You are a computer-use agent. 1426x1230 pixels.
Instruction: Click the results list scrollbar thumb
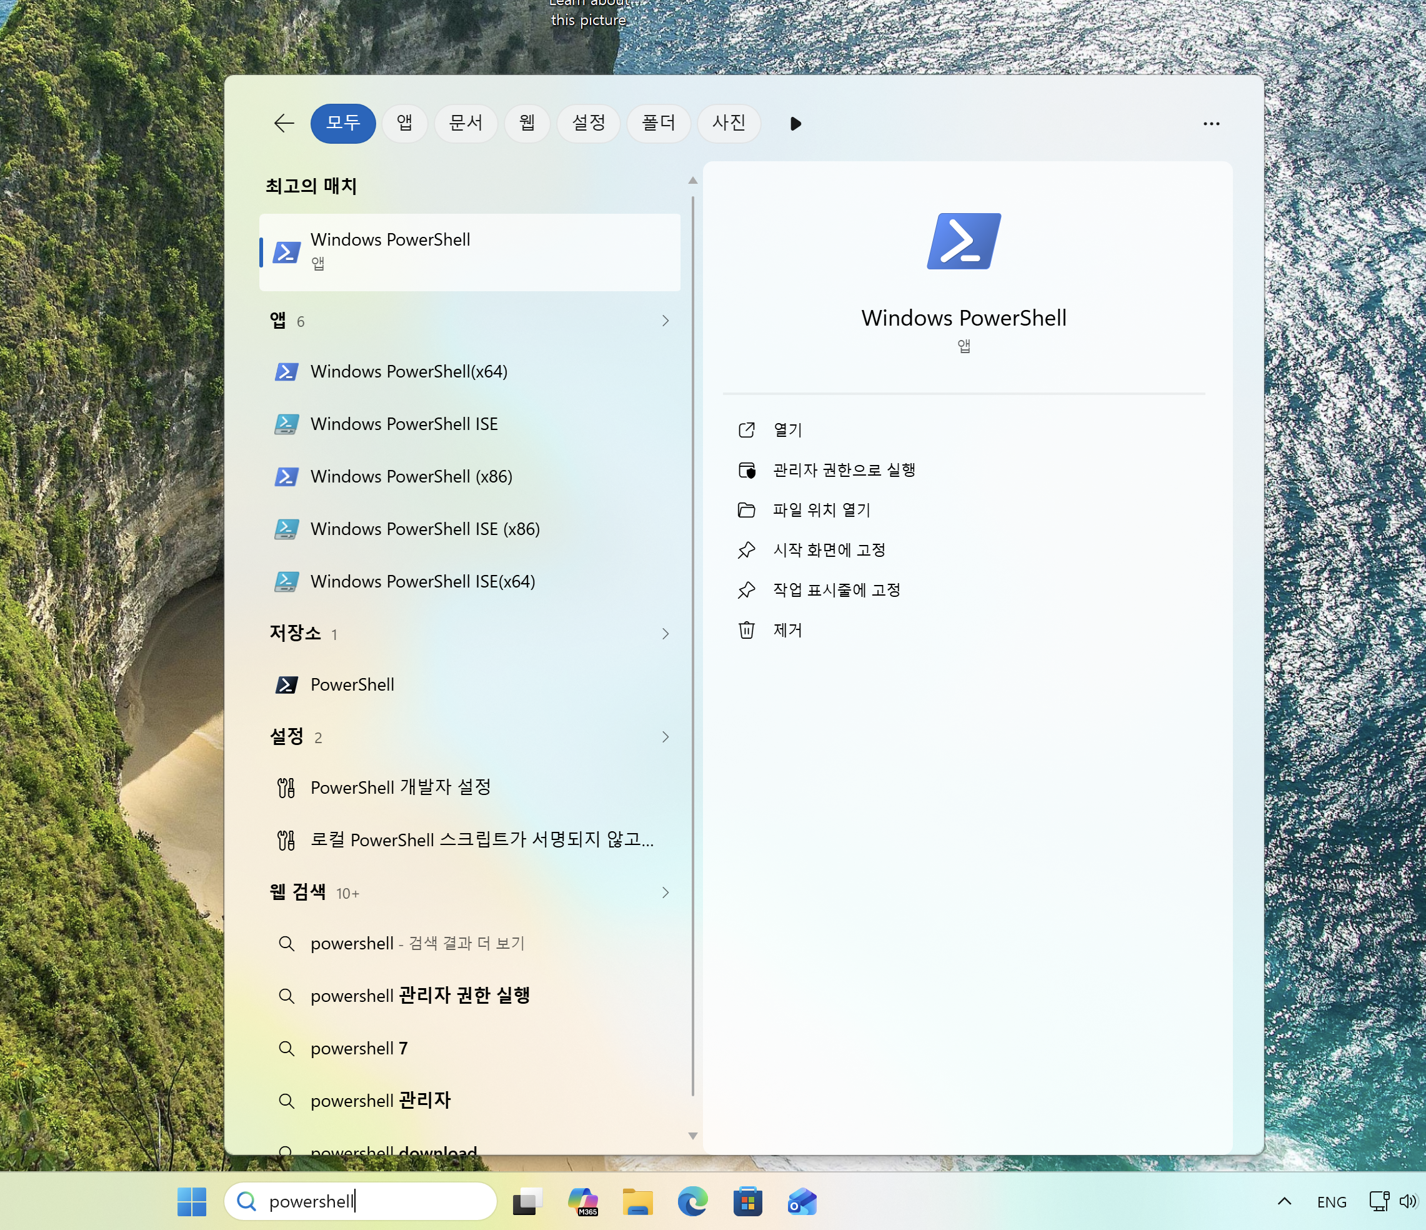click(692, 646)
